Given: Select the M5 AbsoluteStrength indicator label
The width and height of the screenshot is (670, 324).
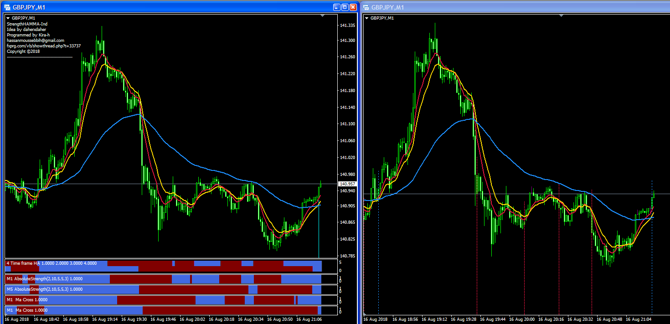Looking at the screenshot, I should click(x=44, y=289).
